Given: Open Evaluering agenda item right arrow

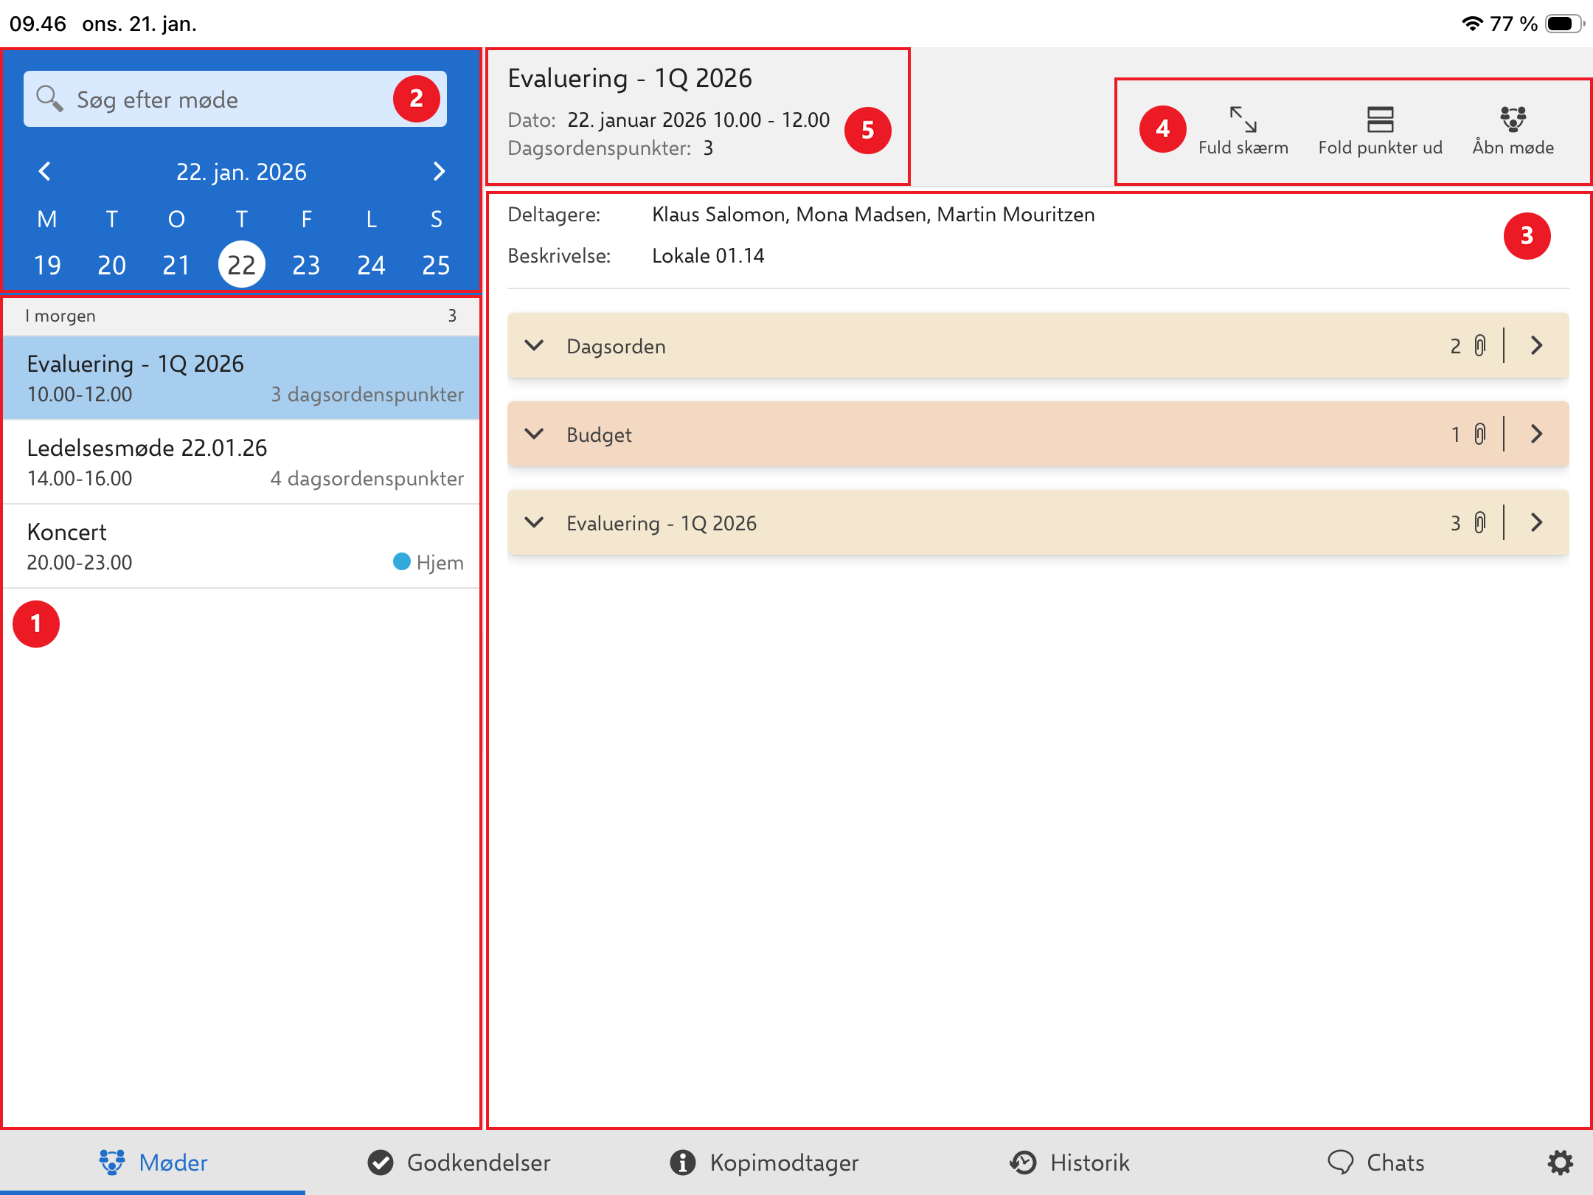Looking at the screenshot, I should click(x=1537, y=522).
